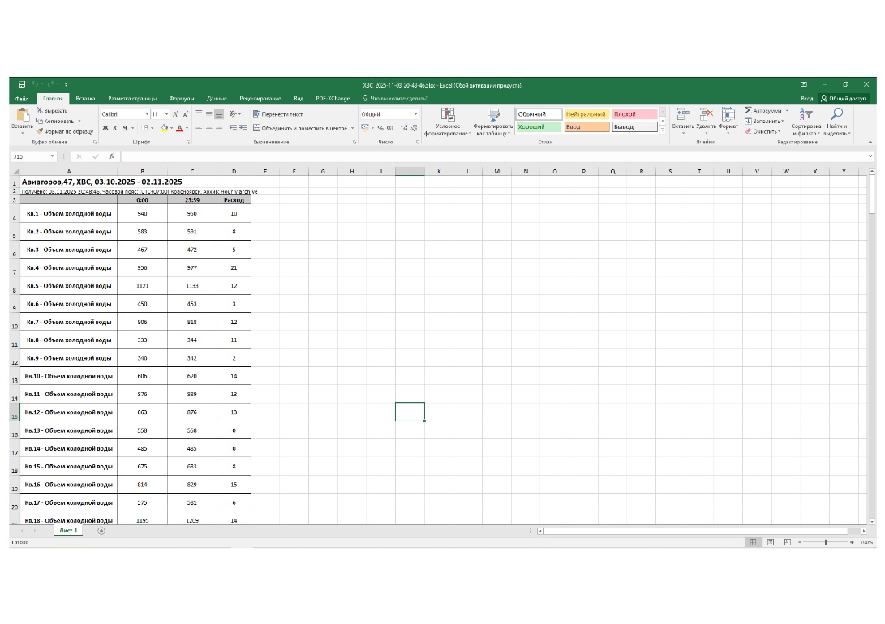The height and width of the screenshot is (624, 885).
Task: Open the Формулы ribbon tab
Action: [182, 98]
